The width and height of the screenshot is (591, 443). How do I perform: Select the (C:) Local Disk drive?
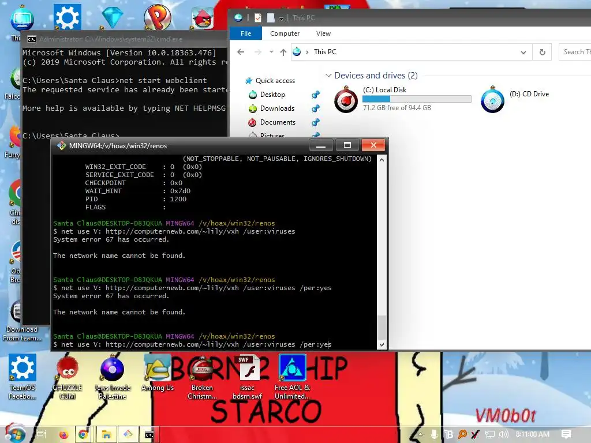point(402,99)
